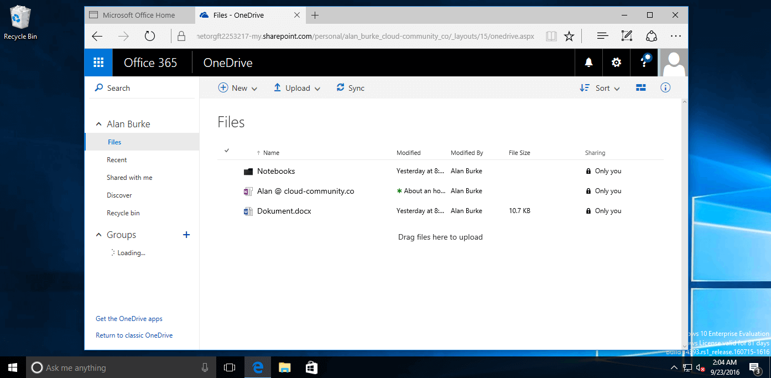The height and width of the screenshot is (378, 771).
Task: Open the Office 365 app launcher
Action: 98,62
